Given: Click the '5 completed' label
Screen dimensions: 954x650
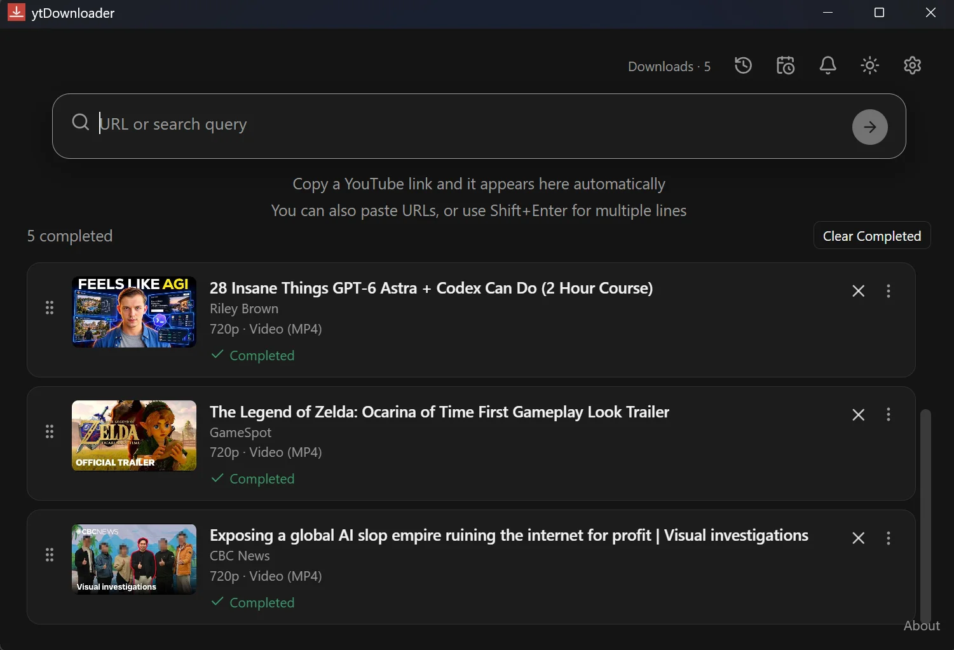Looking at the screenshot, I should click(x=70, y=236).
